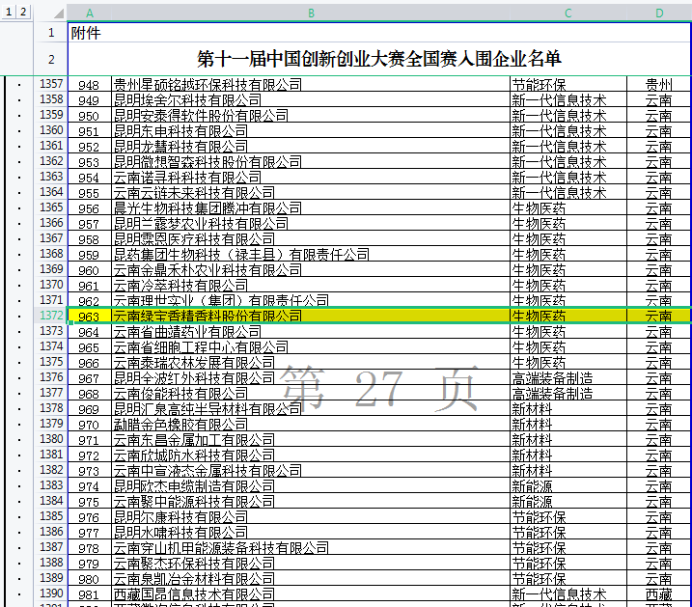The image size is (692, 607).
Task: Click cell 云南聚中能源科技有限公司
Action: [311, 501]
